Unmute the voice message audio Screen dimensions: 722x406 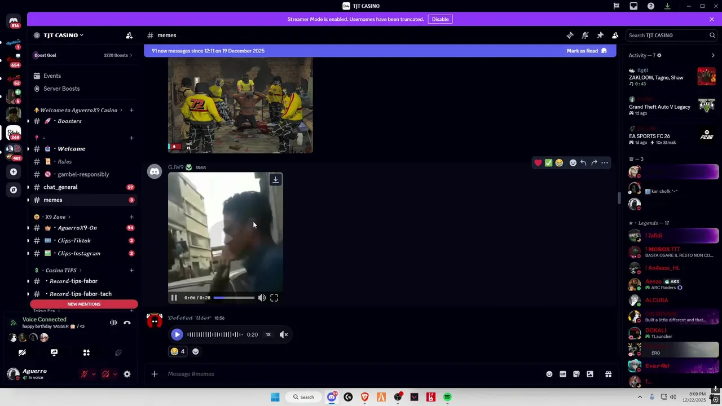click(284, 334)
